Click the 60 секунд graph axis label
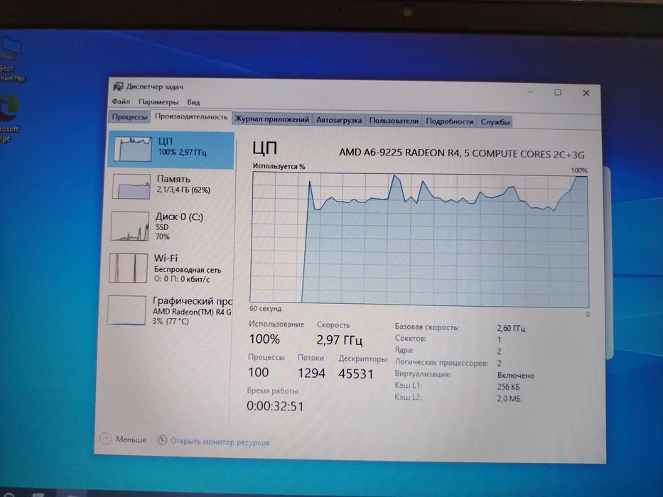 (x=265, y=309)
